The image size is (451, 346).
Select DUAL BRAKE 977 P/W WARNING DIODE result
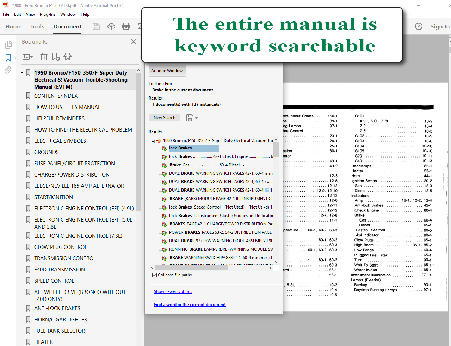coord(221,241)
